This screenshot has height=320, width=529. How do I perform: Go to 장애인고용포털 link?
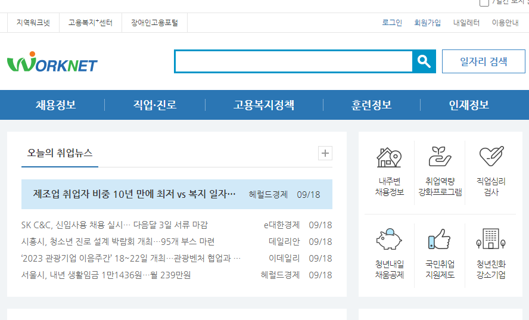(x=154, y=23)
